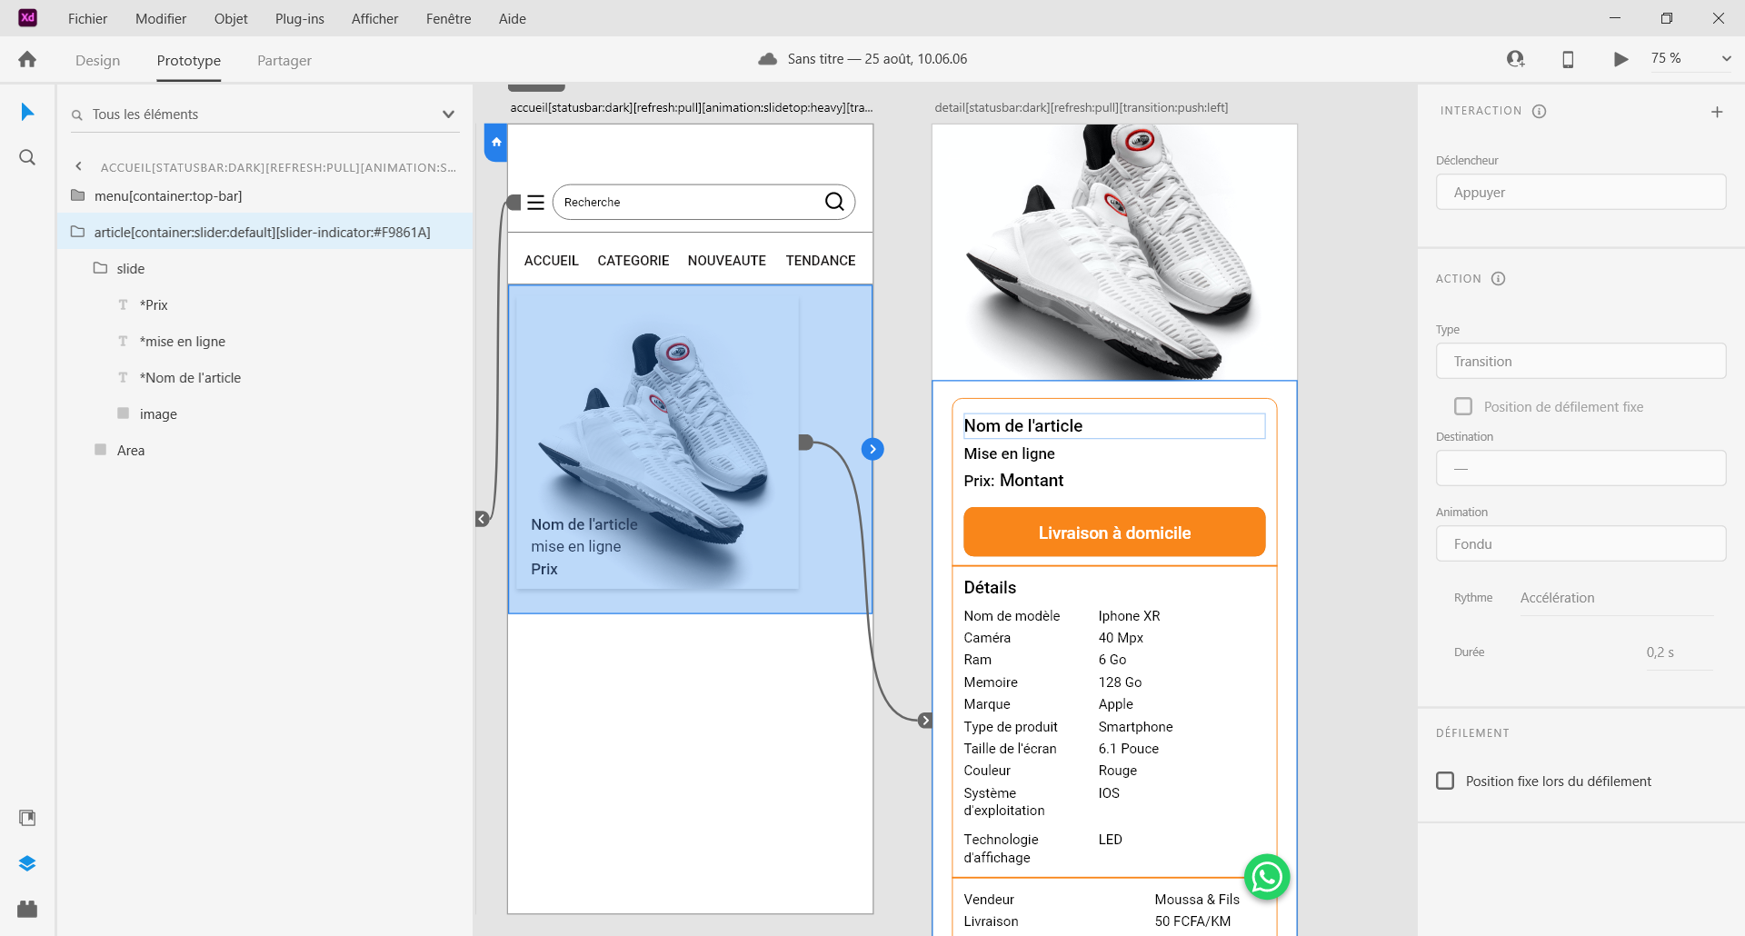Viewport: 1745px width, 936px height.
Task: Click the mobile device preview icon
Action: coord(1568,59)
